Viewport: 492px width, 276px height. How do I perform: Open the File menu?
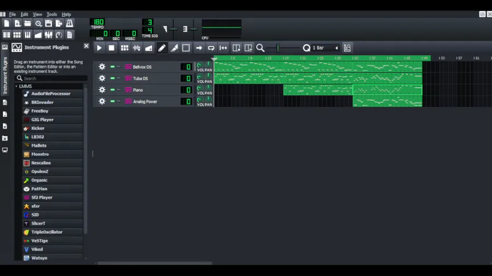click(x=12, y=14)
